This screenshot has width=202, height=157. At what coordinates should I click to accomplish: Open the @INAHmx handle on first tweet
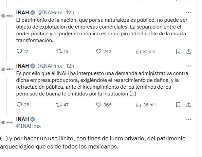tap(50, 13)
